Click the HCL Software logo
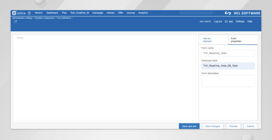Viewport: 272px width, 140px height. 242,13
